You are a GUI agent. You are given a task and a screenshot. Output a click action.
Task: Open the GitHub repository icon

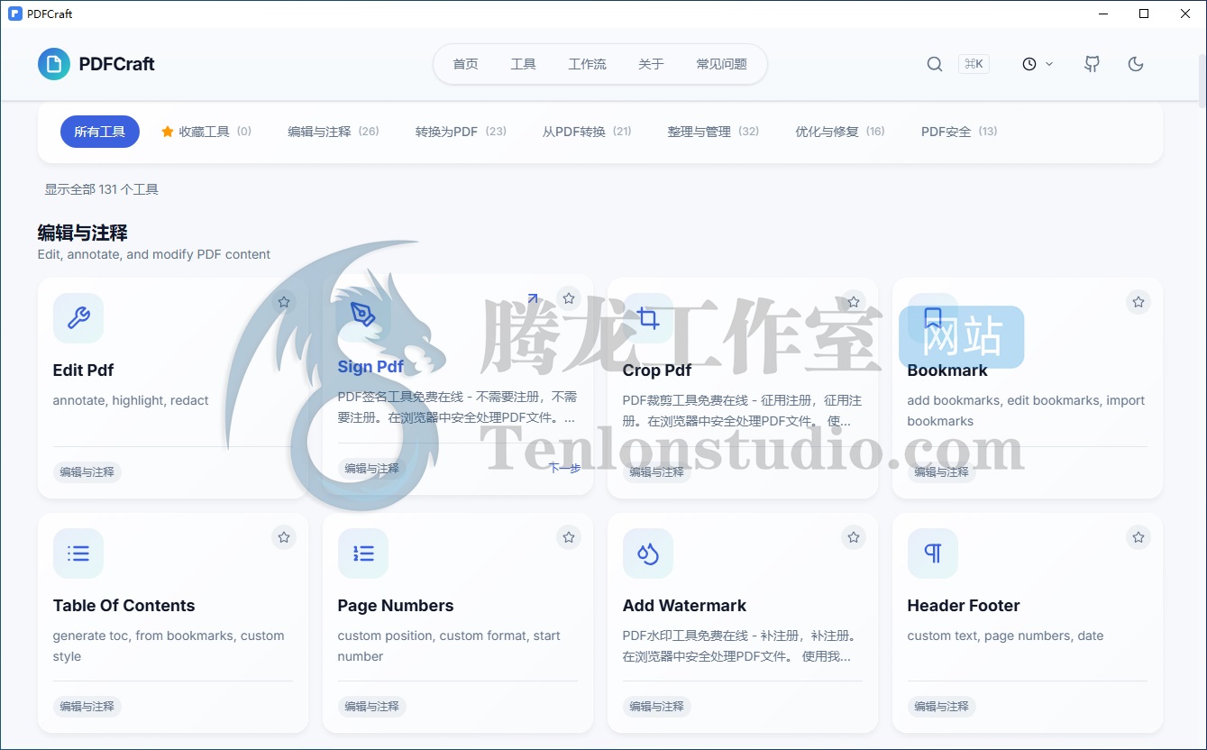(x=1092, y=64)
